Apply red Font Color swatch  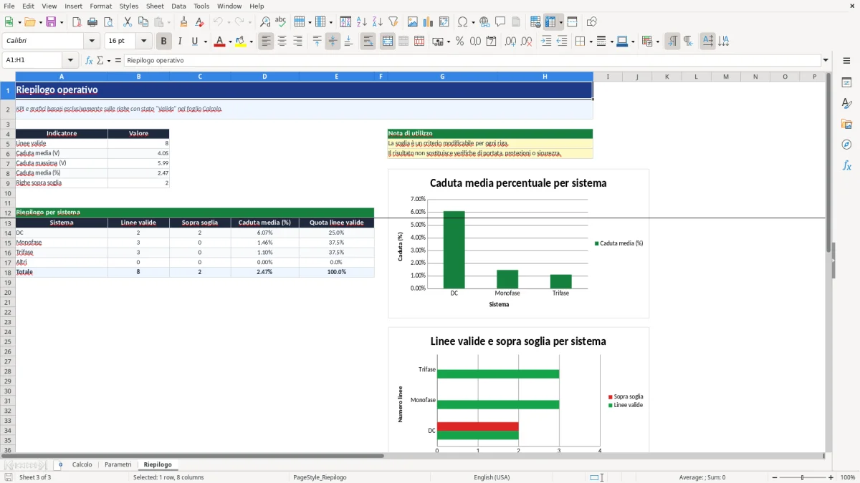[219, 42]
